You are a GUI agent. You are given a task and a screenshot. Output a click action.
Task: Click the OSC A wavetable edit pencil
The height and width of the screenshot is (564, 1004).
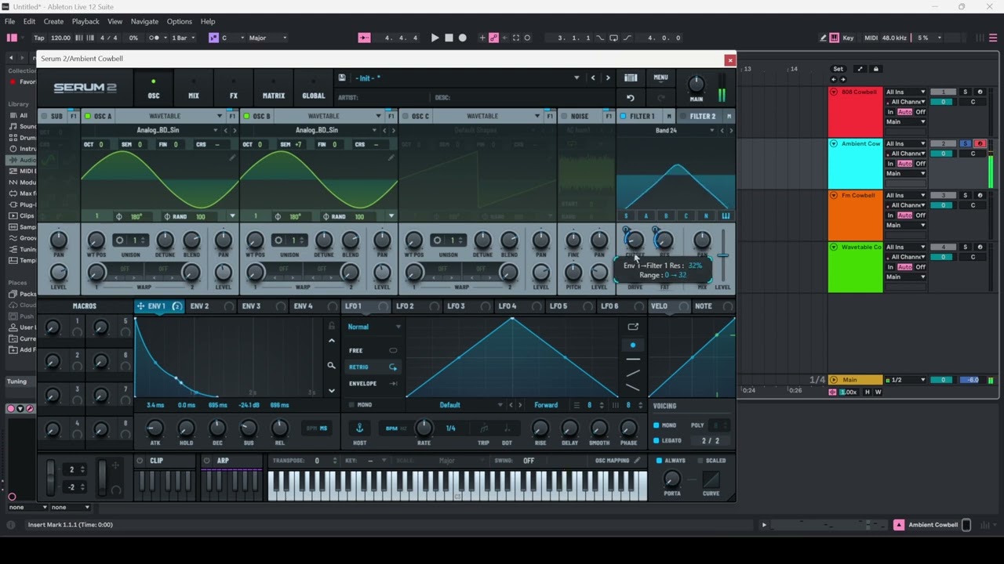[x=232, y=157]
